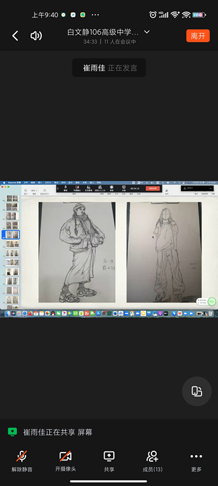
Task: Tap the floating rotate screen button
Action: coord(197,391)
